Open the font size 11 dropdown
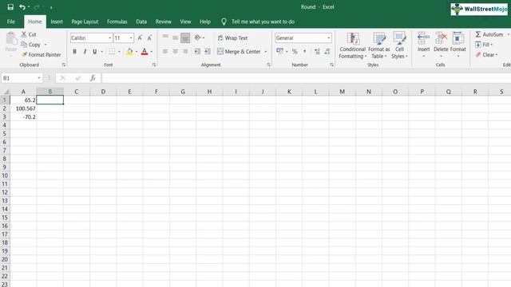This screenshot has width=511, height=287. (x=131, y=37)
